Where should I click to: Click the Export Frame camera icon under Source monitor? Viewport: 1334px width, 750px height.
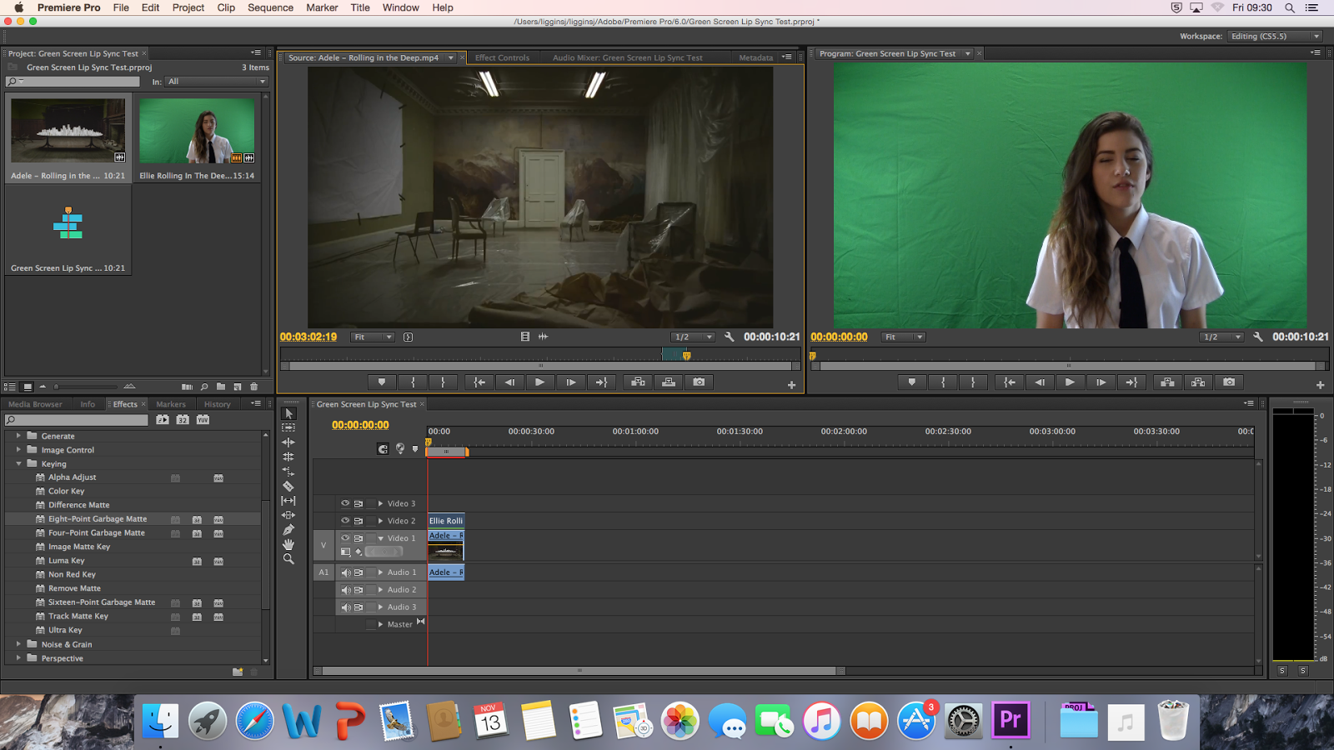click(699, 382)
